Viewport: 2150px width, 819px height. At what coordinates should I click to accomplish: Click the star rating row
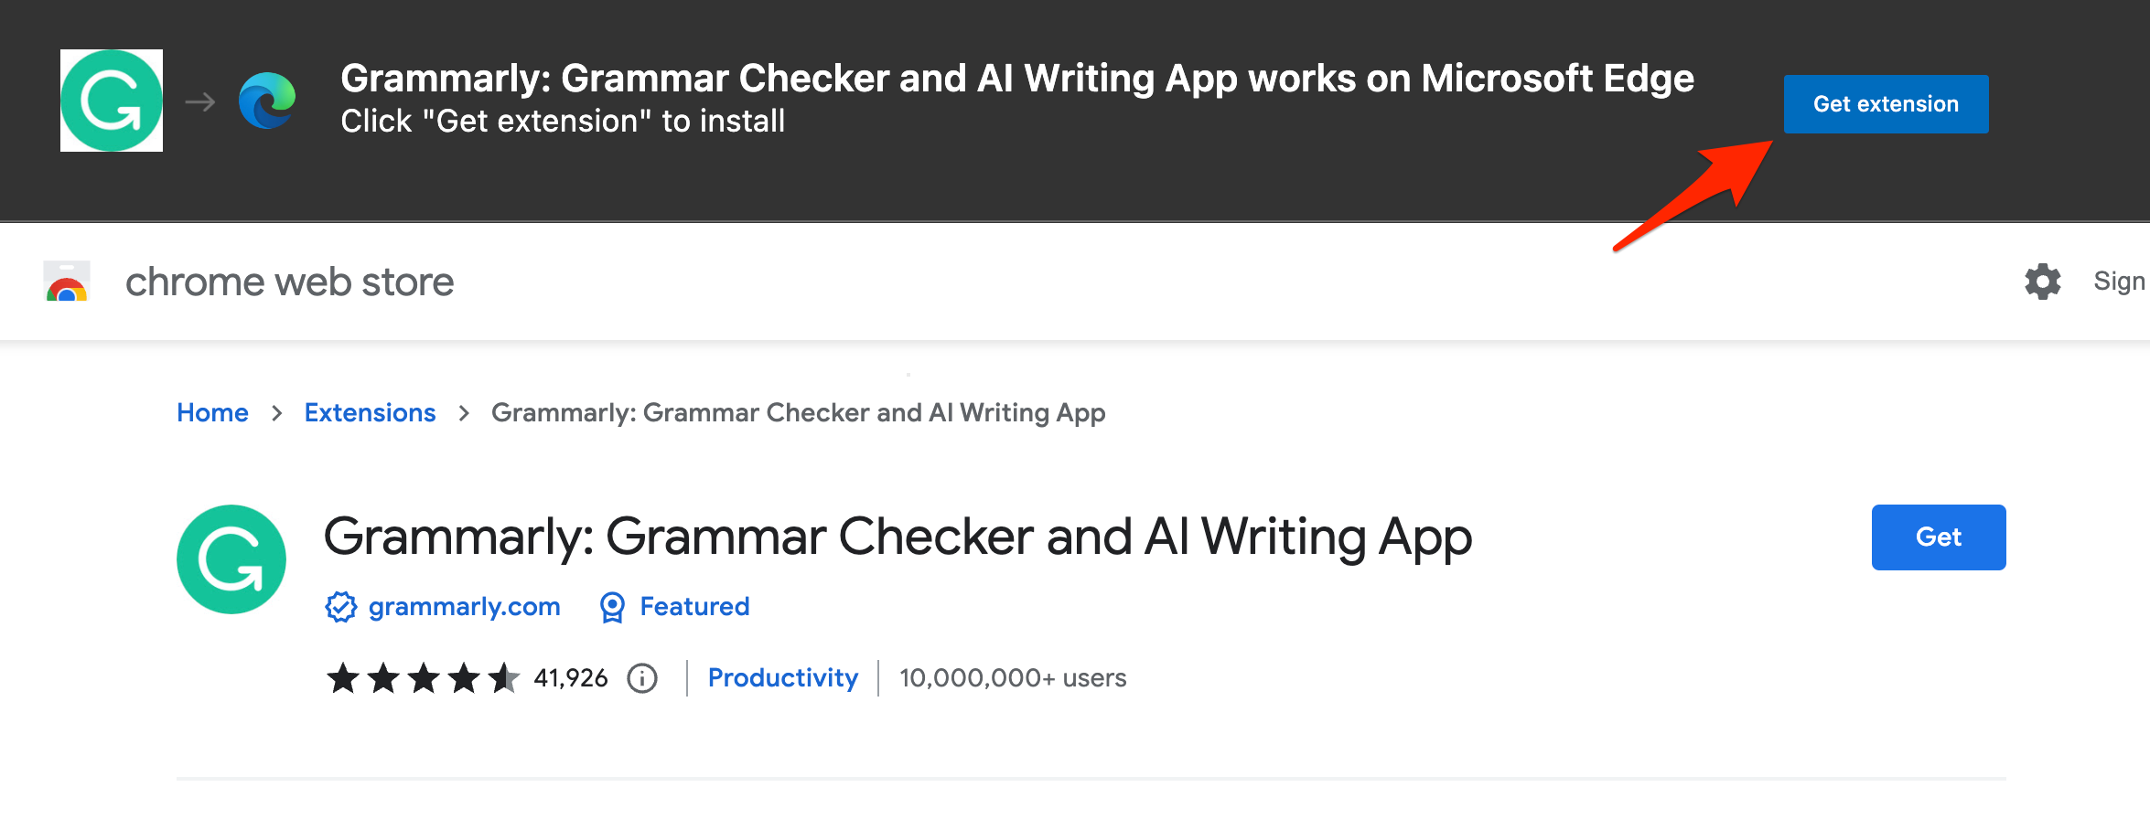[423, 678]
